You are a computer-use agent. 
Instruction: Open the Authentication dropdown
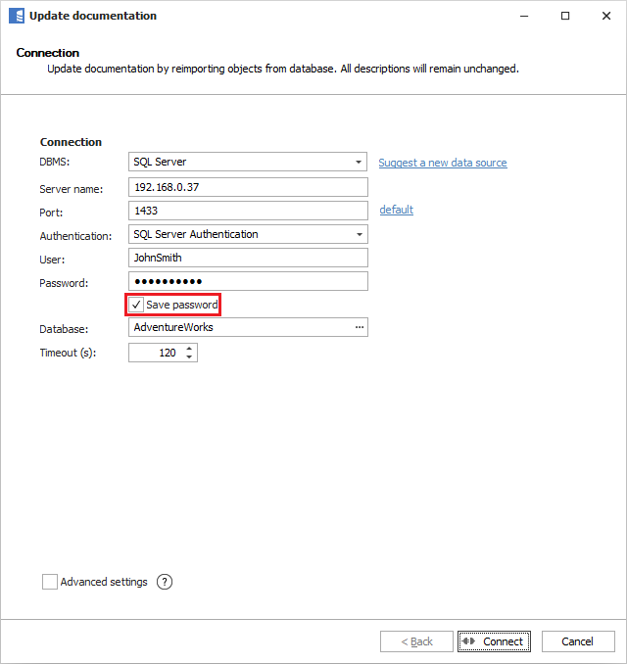point(360,235)
